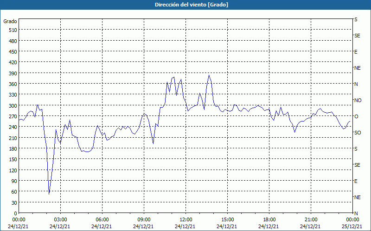371x231 pixels.
Task: Click the 0 degree axis label
Action: [16, 213]
